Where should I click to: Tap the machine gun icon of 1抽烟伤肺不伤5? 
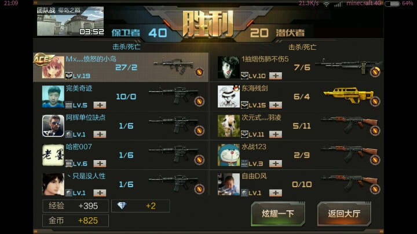(x=349, y=66)
